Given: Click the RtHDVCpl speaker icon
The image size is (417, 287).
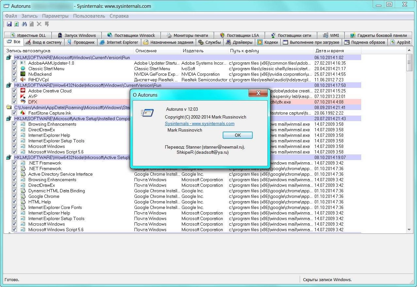Looking at the screenshot, I should 23,80.
